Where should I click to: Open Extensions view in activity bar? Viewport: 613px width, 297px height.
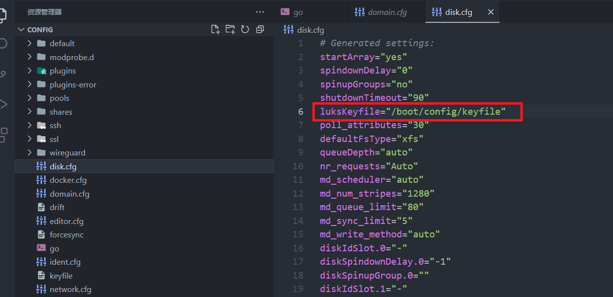click(x=3, y=135)
